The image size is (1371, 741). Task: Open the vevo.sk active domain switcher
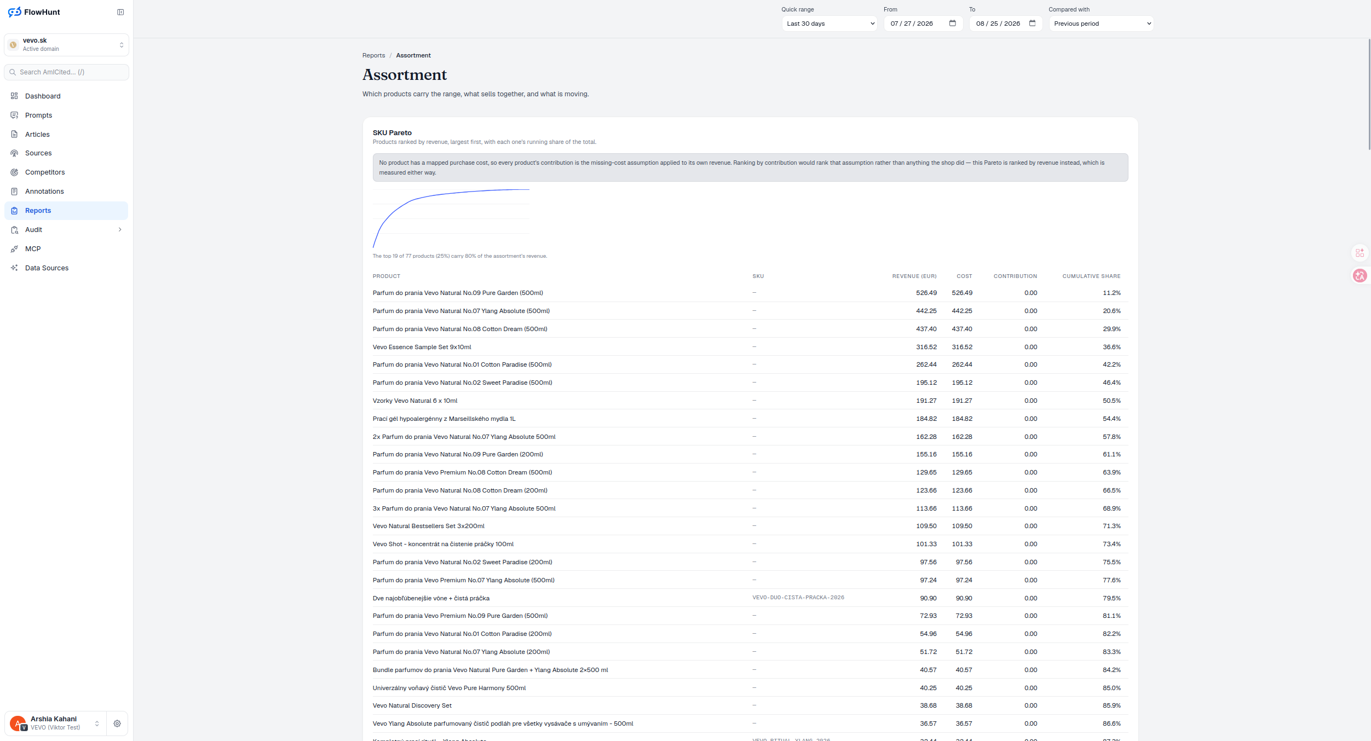pyautogui.click(x=66, y=45)
